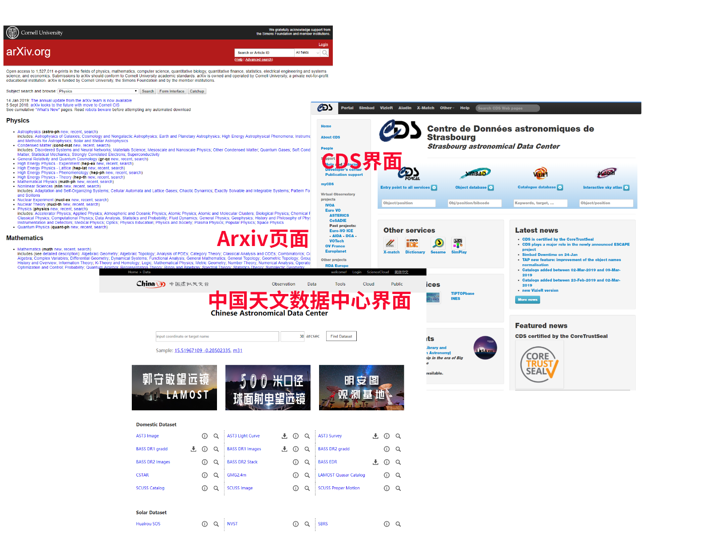Screen dimensions: 710x536
Task: Open the X-match service icon
Action: click(x=390, y=243)
